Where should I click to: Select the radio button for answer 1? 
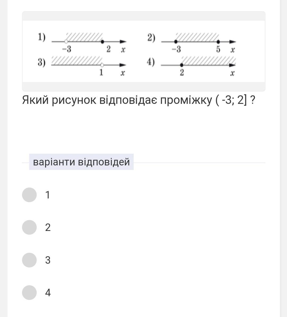point(29,195)
